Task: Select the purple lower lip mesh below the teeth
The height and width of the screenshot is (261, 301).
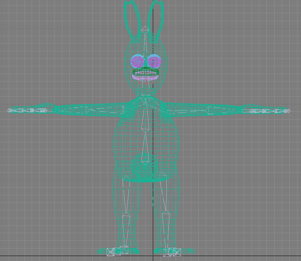Action: [x=145, y=77]
